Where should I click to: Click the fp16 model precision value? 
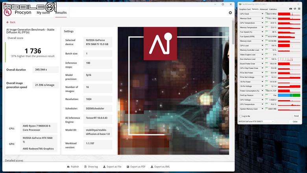pos(98,76)
